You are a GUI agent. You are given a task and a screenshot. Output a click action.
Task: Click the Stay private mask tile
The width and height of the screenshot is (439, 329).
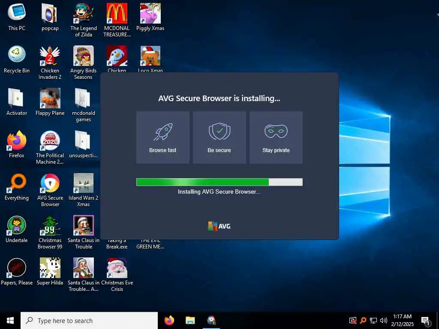276,138
